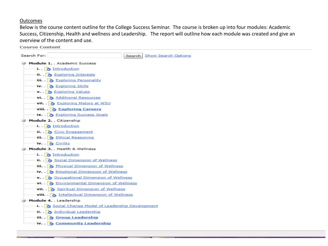Click the icon beside Civic Engagement
This screenshot has width=328, height=246.
[49, 132]
